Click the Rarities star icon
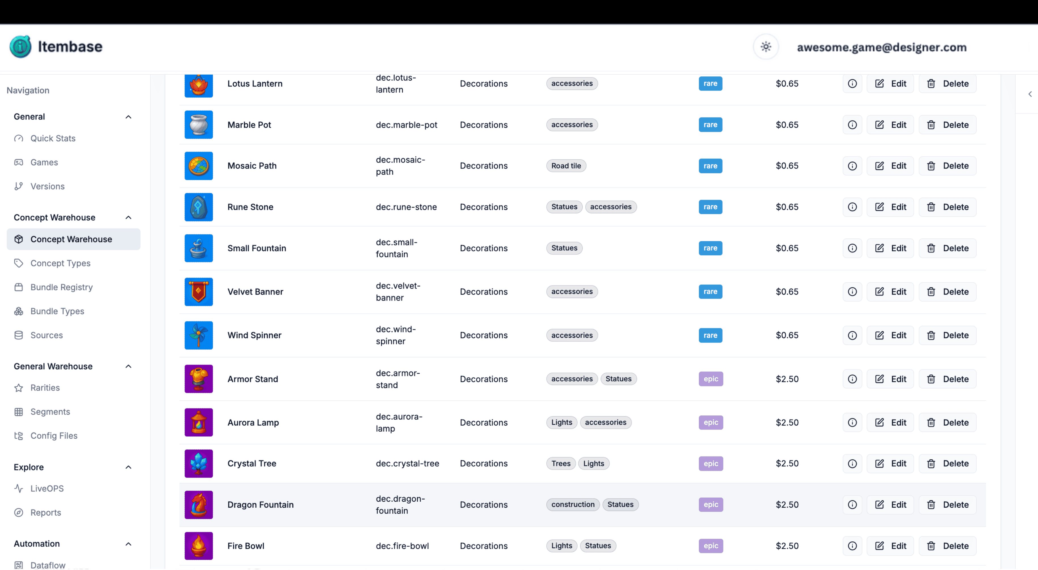 [x=18, y=387]
